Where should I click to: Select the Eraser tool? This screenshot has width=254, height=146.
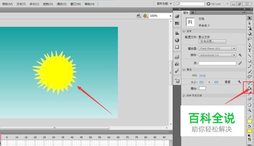tap(249, 99)
